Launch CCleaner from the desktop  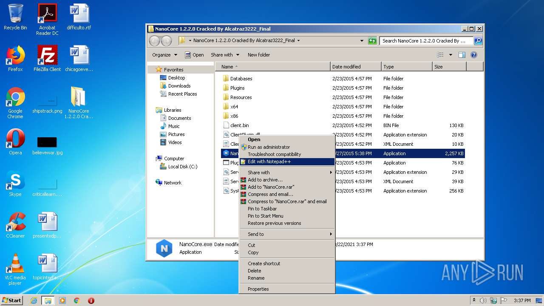15,225
